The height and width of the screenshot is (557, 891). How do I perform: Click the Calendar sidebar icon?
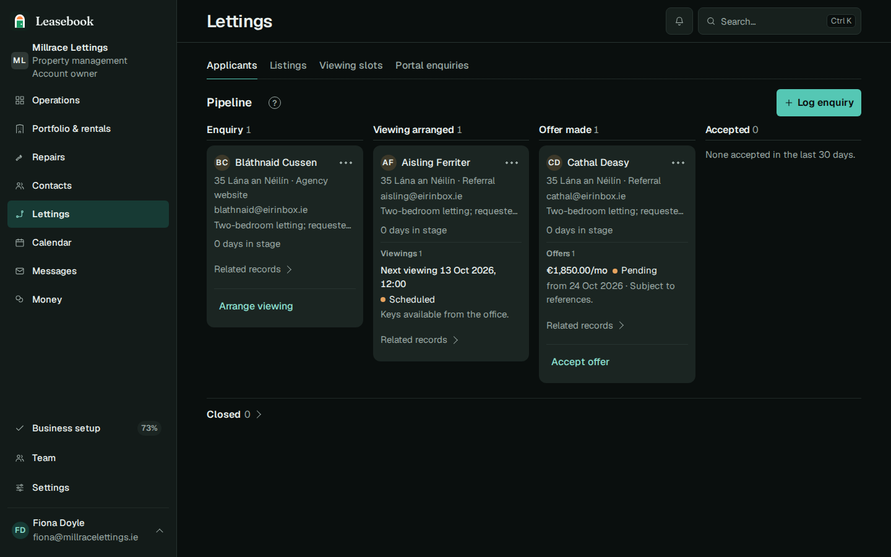pos(20,243)
